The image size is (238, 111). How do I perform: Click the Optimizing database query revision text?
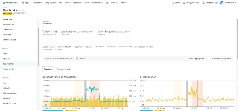(x=114, y=31)
